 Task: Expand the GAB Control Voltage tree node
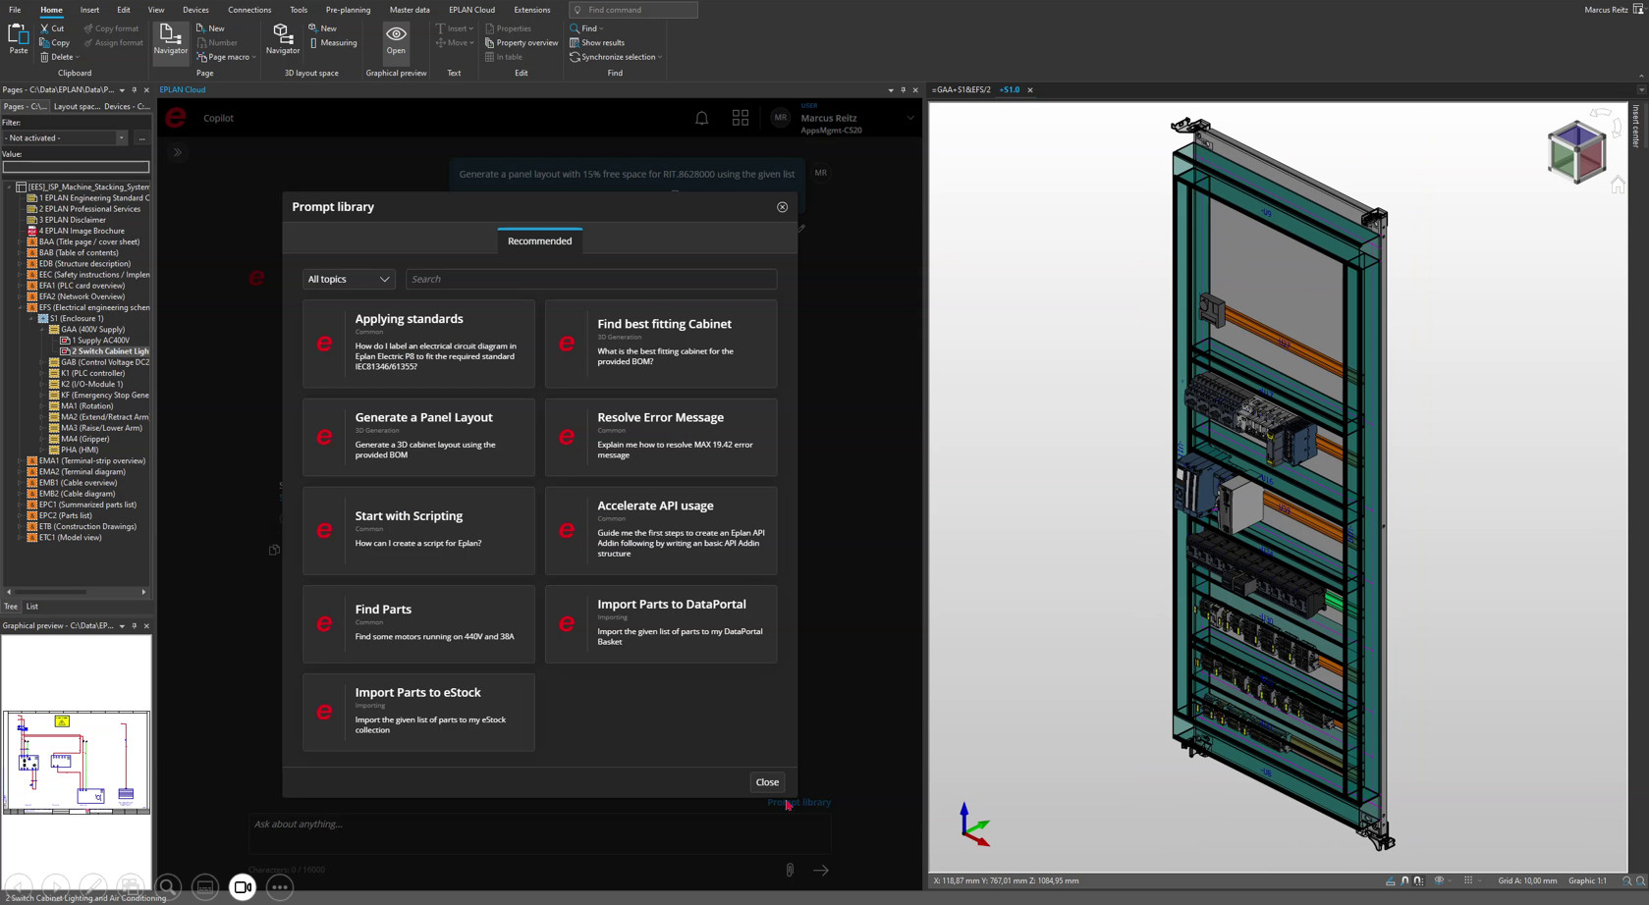[x=42, y=362]
